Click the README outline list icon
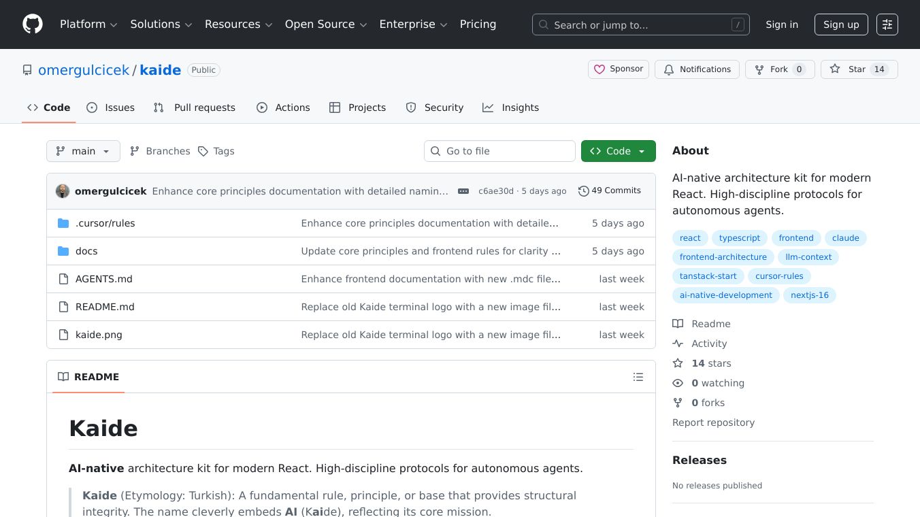This screenshot has width=920, height=517. pyautogui.click(x=638, y=377)
